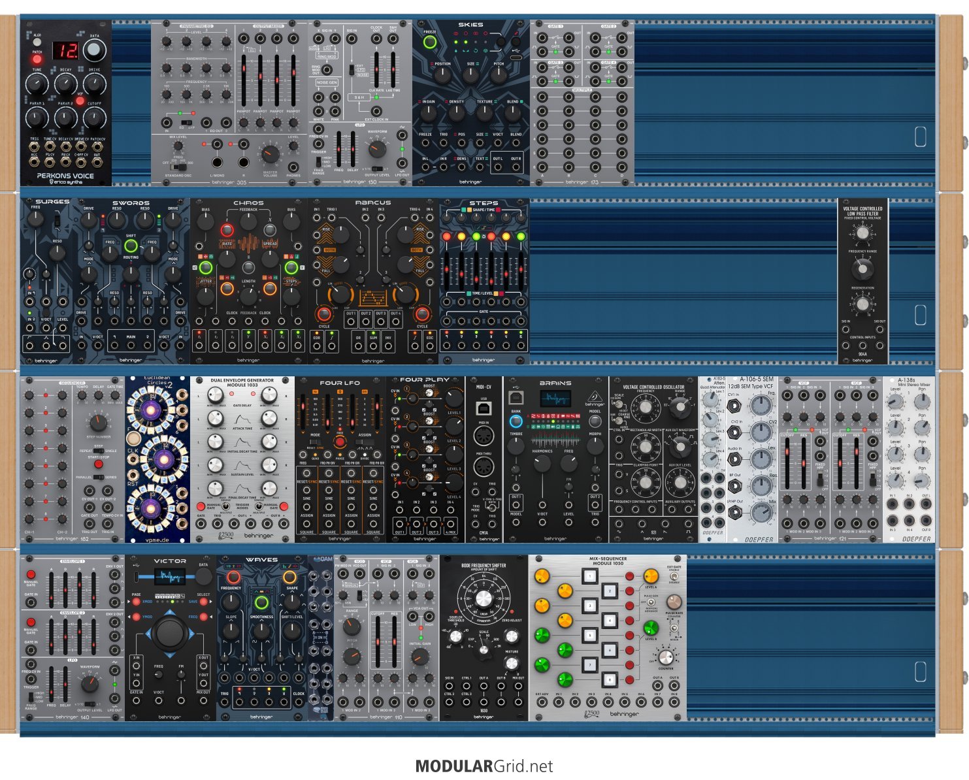The height and width of the screenshot is (780, 969).
Task: Click the red PATCH button on Perkons Voice
Action: click(37, 59)
